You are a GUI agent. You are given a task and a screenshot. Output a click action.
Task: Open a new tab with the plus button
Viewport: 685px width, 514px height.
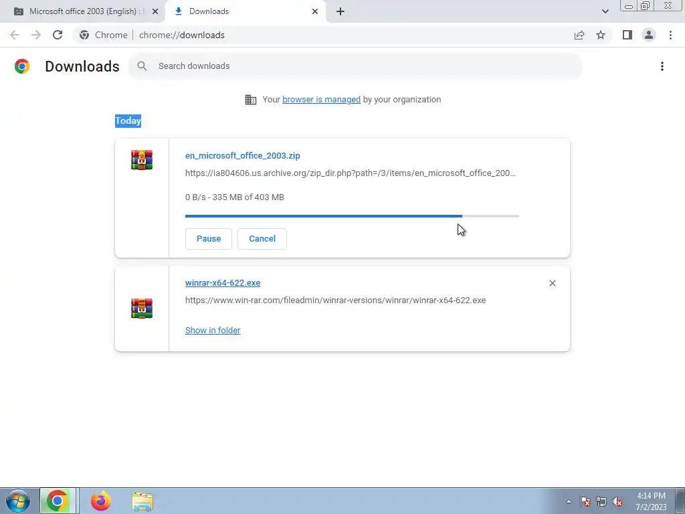pyautogui.click(x=340, y=11)
